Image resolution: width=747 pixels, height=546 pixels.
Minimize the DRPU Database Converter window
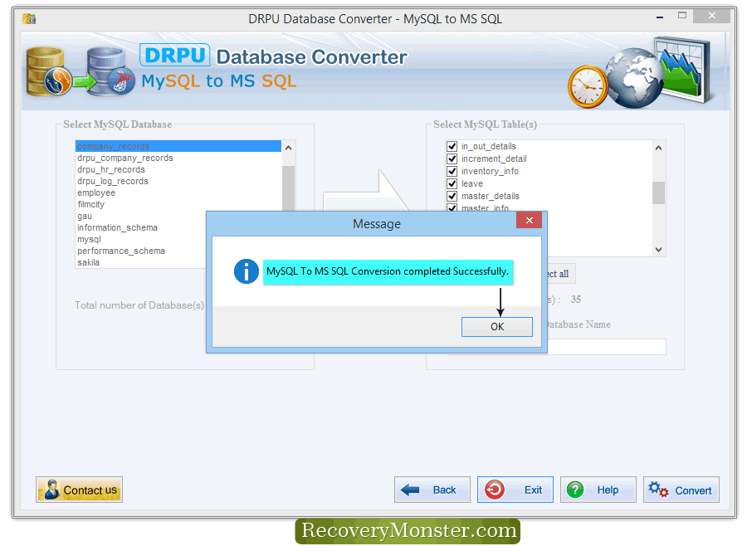click(660, 17)
